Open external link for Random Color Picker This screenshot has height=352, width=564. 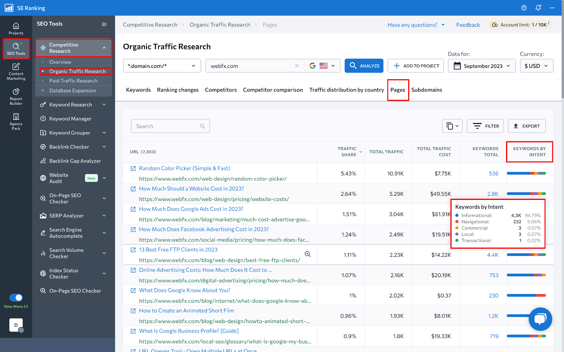[133, 169]
